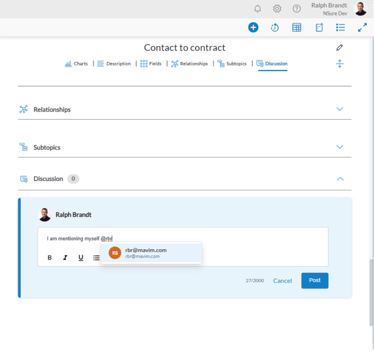This screenshot has height=354, width=374.
Task: Open the help question mark icon
Action: point(297,8)
